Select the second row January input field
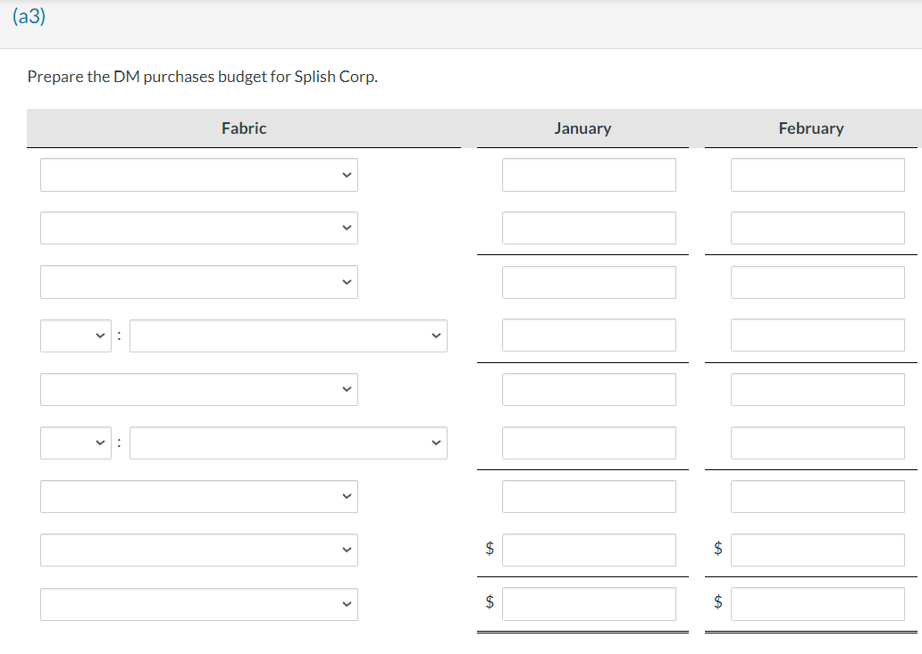The image size is (922, 654). click(x=589, y=228)
